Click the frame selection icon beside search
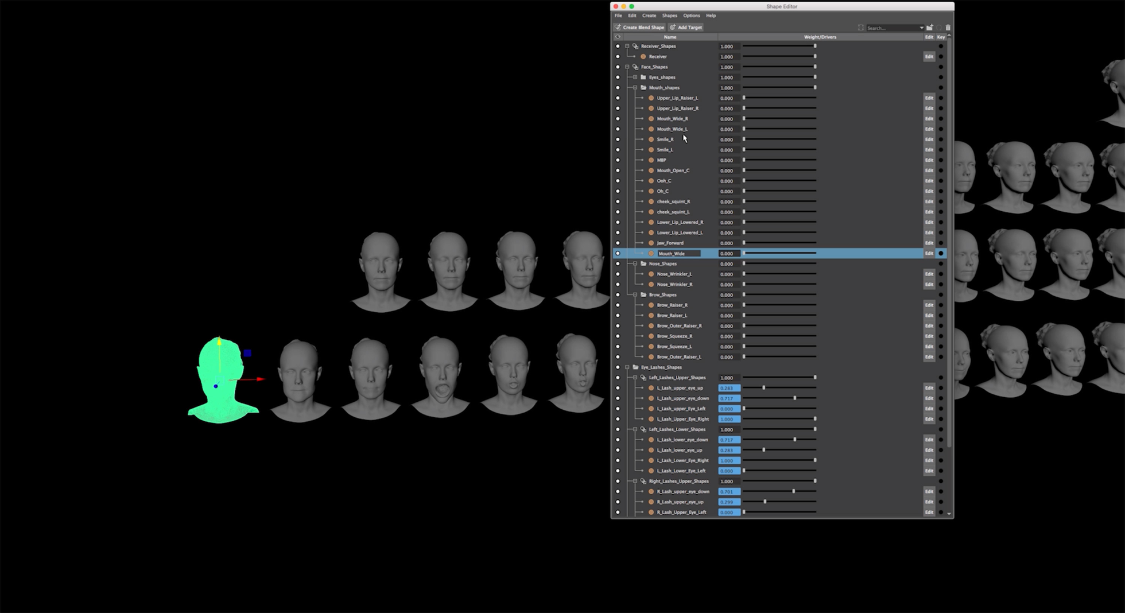The width and height of the screenshot is (1125, 613). pyautogui.click(x=860, y=28)
